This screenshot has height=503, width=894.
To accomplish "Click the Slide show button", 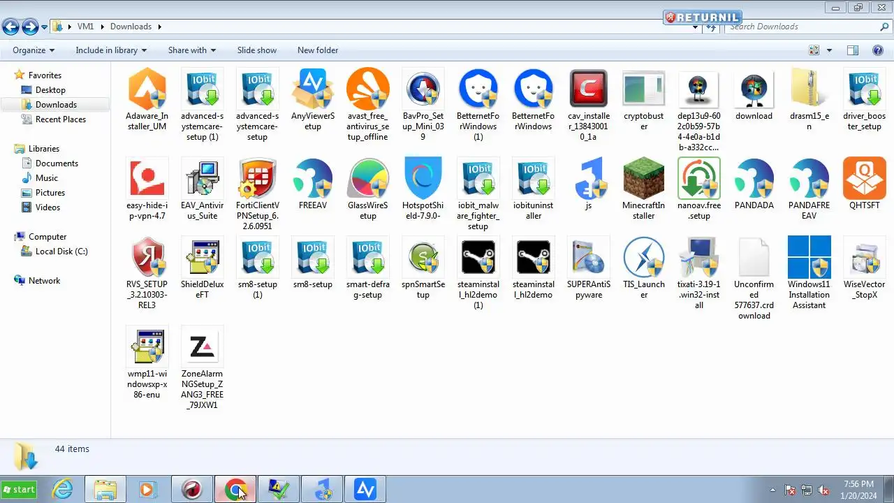I will click(x=257, y=50).
